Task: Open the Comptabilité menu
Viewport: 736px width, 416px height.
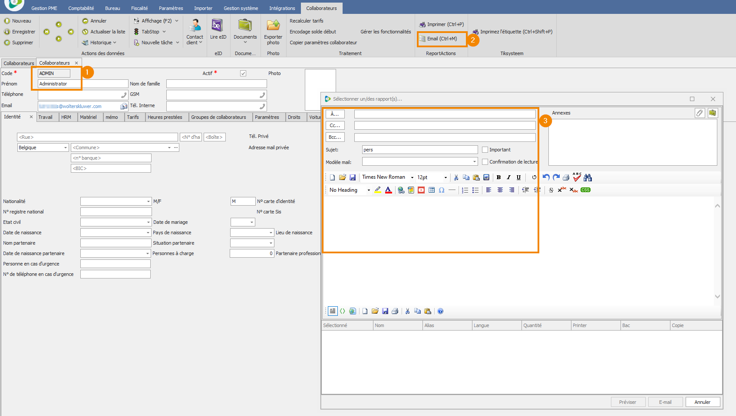Action: click(x=81, y=8)
